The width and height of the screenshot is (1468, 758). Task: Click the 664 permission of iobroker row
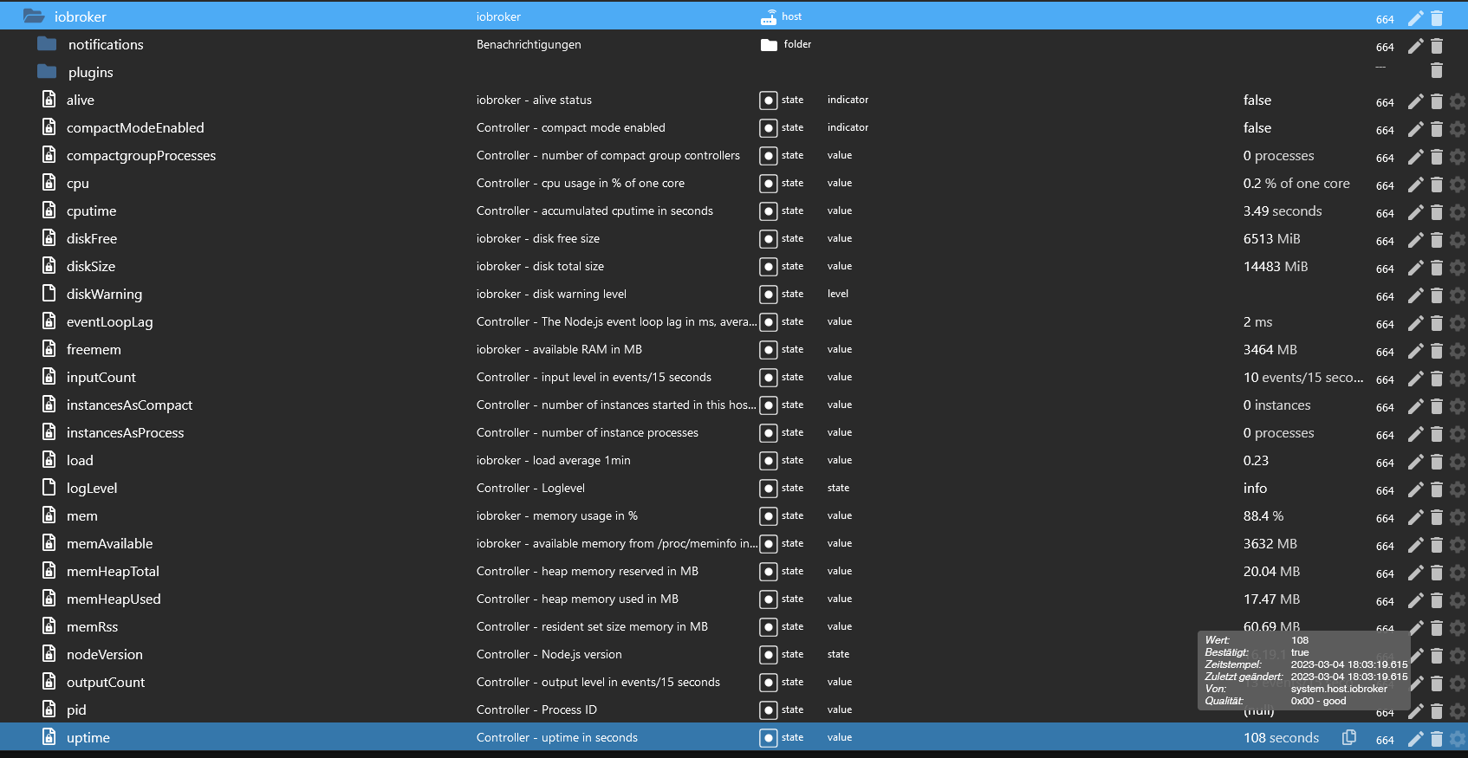[1385, 19]
